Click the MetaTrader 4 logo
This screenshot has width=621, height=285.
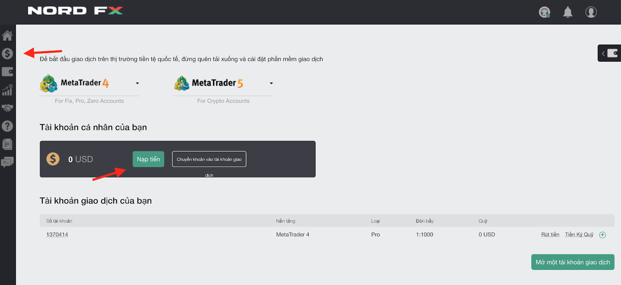click(x=75, y=83)
